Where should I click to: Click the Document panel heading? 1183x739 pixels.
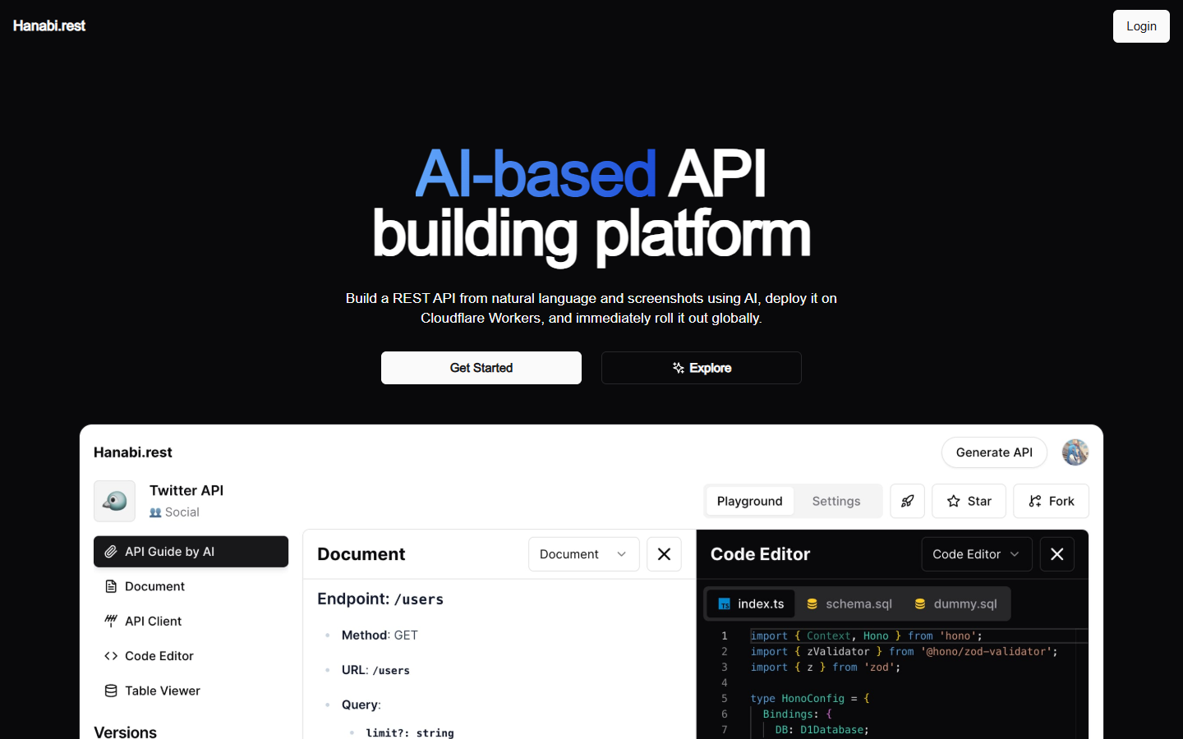[361, 554]
